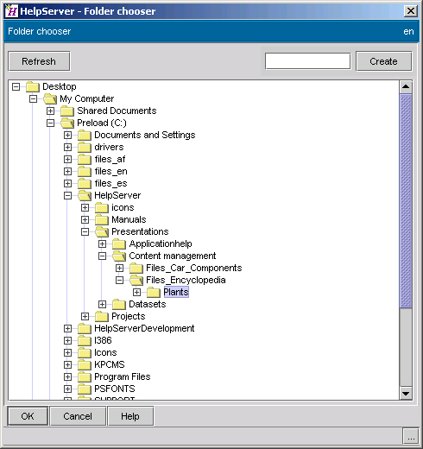Select the Projects folder label
Viewport: 423px width, 449px height.
pyautogui.click(x=129, y=316)
